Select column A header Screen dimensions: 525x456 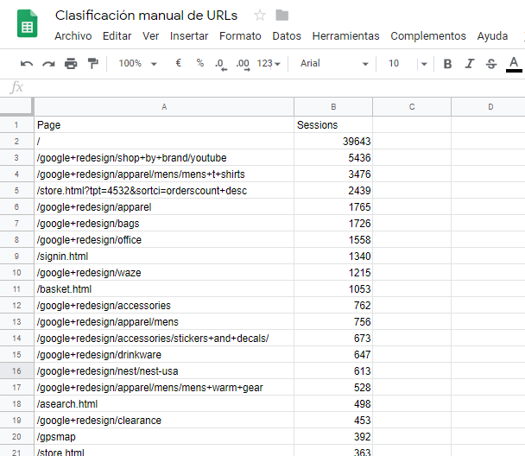point(164,107)
